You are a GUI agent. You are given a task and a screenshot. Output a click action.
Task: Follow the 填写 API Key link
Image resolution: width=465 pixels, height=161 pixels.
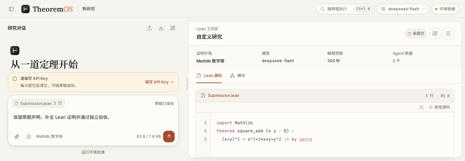click(159, 82)
